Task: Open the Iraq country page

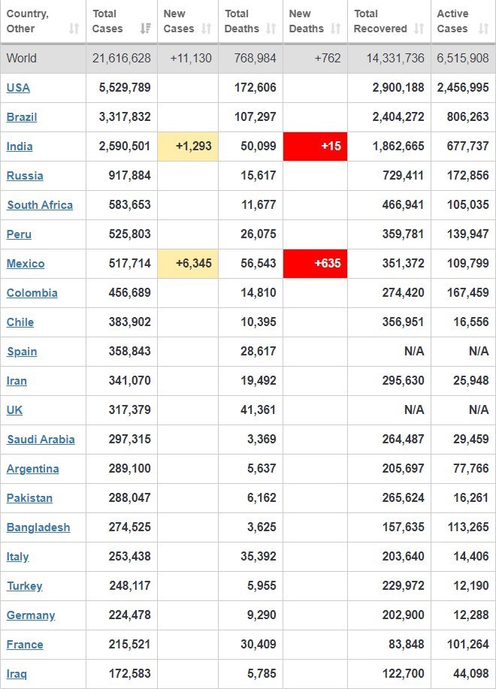Action: pyautogui.click(x=17, y=674)
